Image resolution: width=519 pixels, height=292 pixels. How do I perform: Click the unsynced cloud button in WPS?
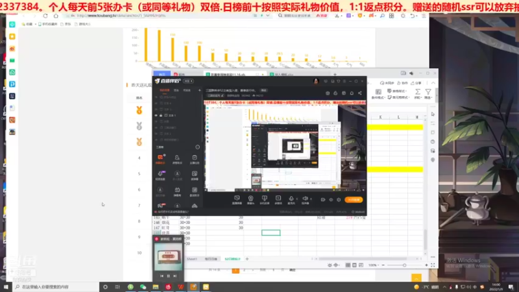387,83
